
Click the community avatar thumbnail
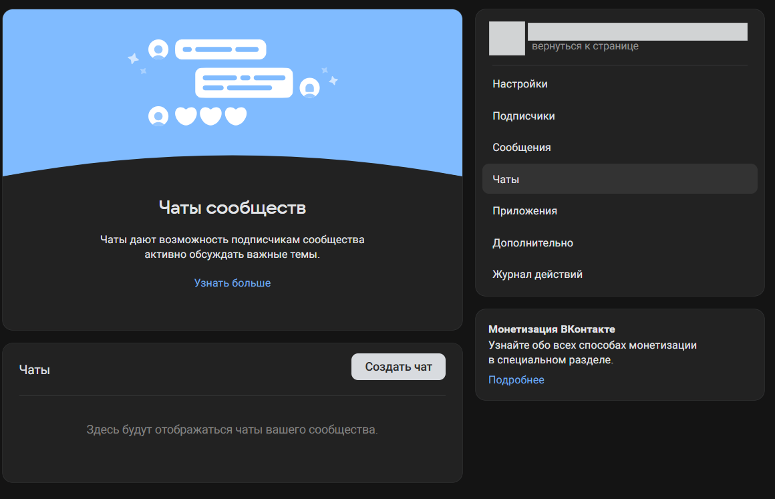[507, 38]
